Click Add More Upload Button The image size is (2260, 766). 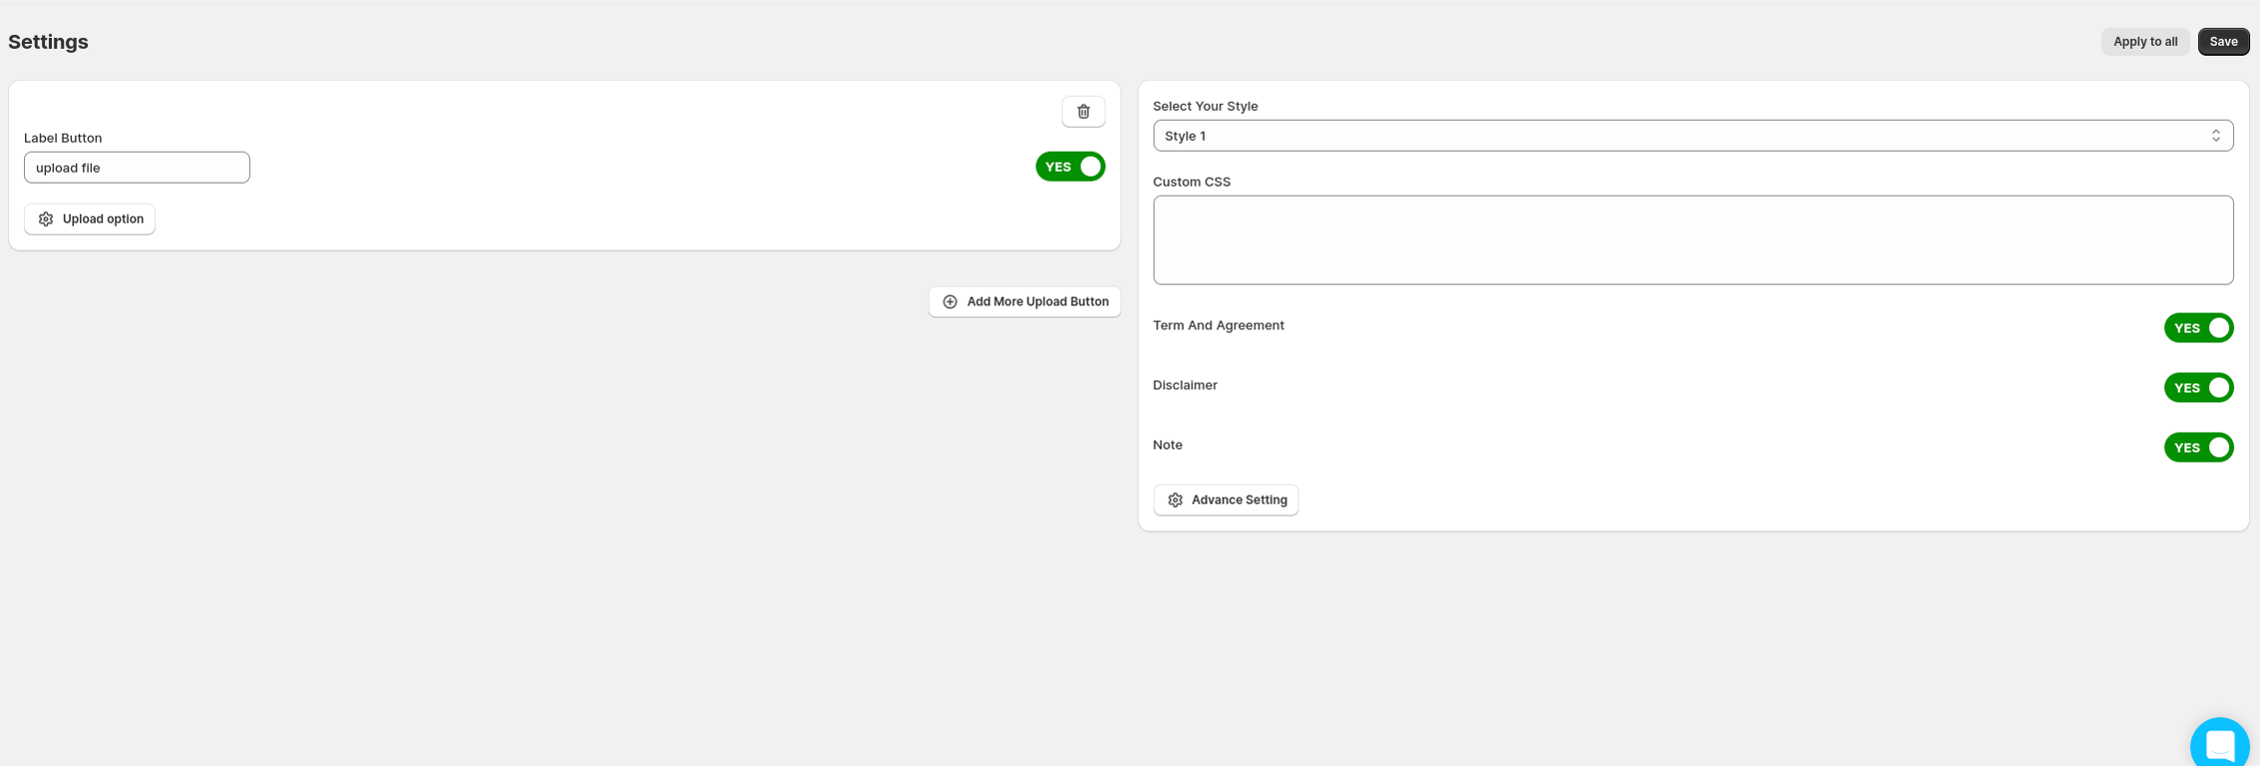pos(1024,302)
